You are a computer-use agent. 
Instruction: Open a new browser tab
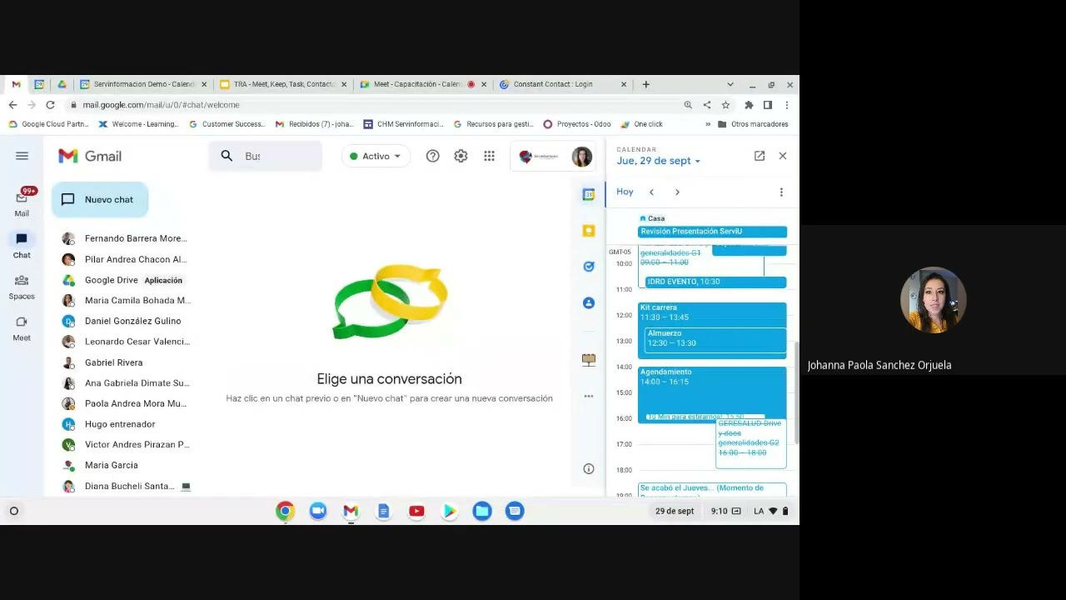click(645, 84)
